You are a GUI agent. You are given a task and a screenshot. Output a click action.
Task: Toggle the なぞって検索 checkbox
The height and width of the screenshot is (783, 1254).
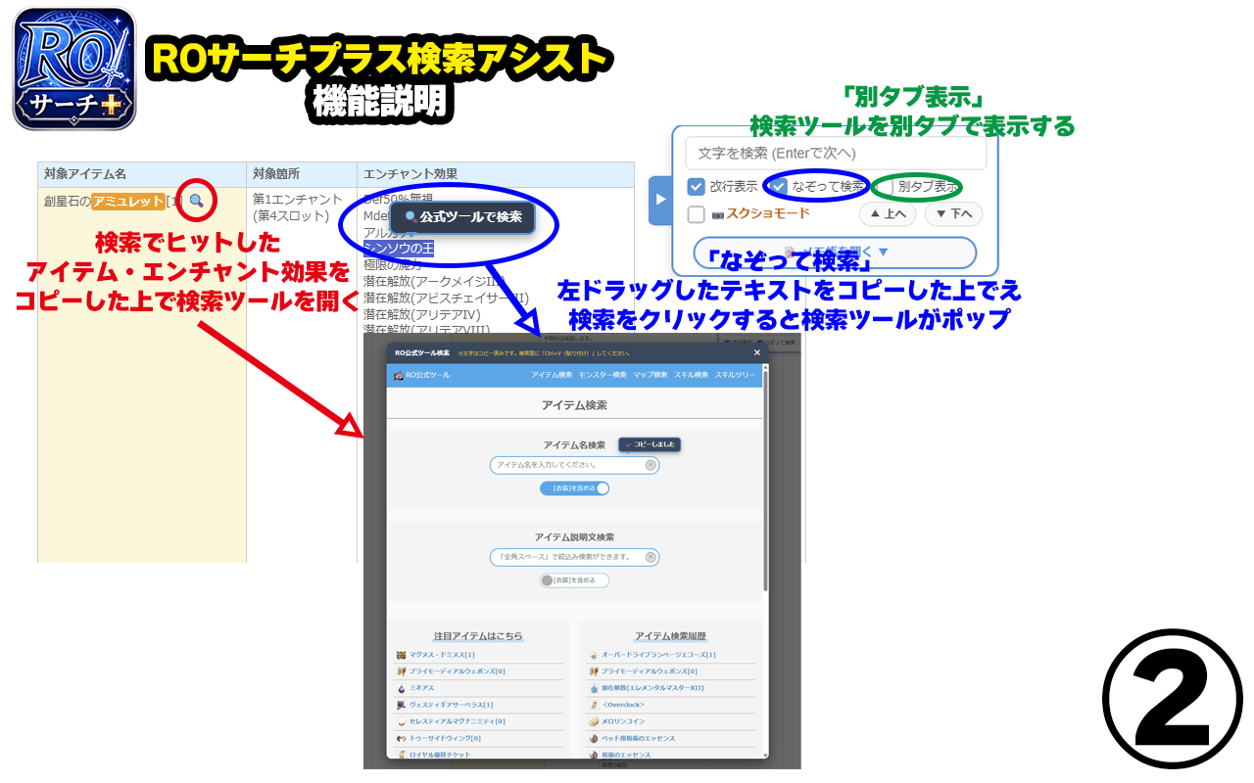780,187
